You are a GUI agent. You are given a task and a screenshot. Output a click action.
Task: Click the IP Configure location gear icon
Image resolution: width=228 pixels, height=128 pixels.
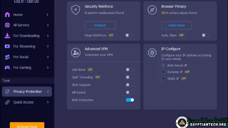point(152,53)
